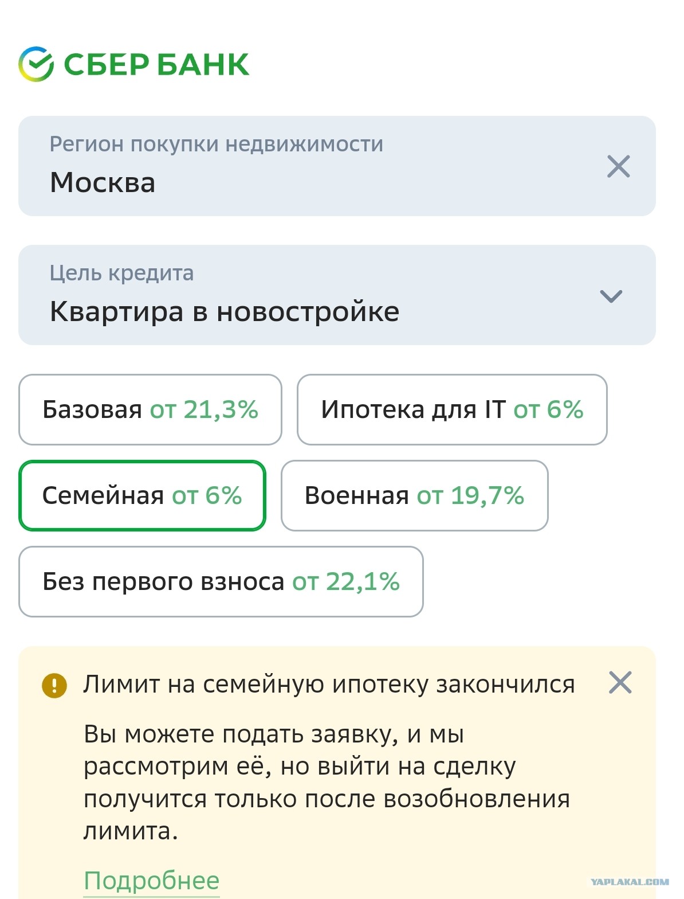Open the Подробнее link
Screen dimensions: 684x899
(x=152, y=881)
